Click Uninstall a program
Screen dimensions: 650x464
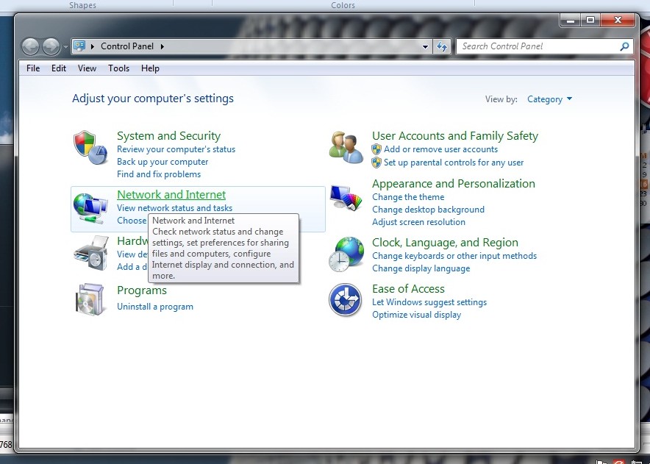coord(155,307)
